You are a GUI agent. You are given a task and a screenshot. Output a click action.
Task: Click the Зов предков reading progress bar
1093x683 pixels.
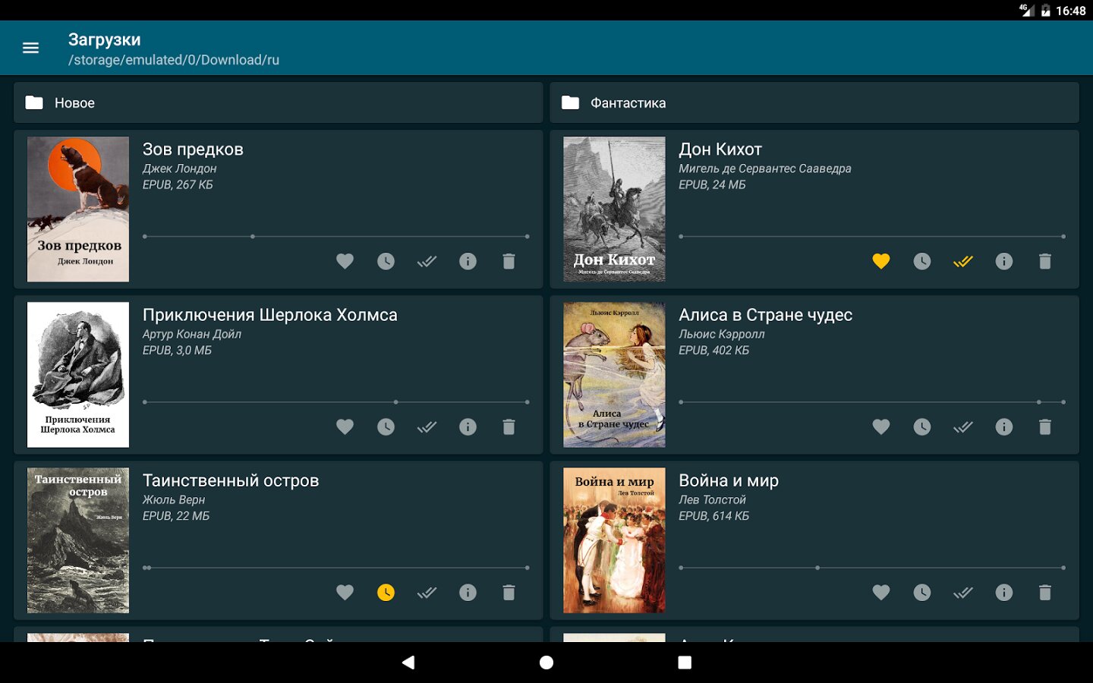335,236
